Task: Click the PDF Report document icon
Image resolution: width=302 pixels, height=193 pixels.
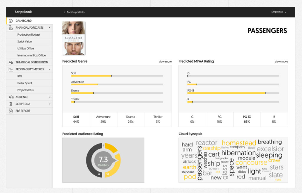Action: pyautogui.click(x=11, y=111)
